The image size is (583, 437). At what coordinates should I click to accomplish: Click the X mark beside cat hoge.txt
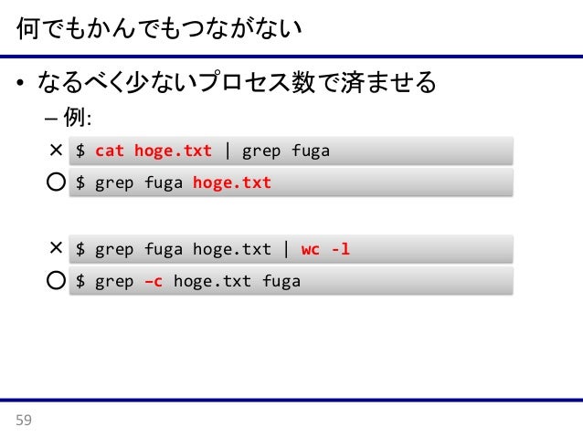pyautogui.click(x=56, y=150)
